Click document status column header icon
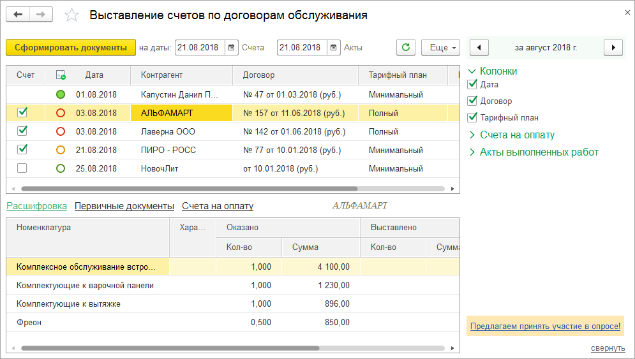 61,75
